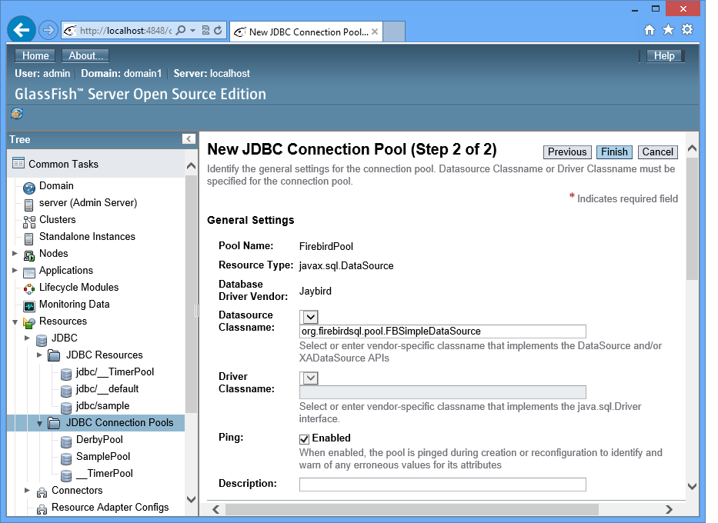Open browser tools gear icon

tap(687, 30)
